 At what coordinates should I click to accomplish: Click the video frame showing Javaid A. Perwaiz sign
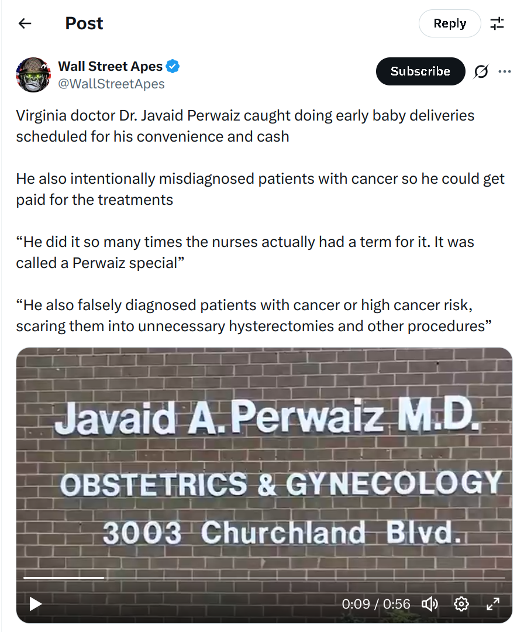tap(264, 463)
